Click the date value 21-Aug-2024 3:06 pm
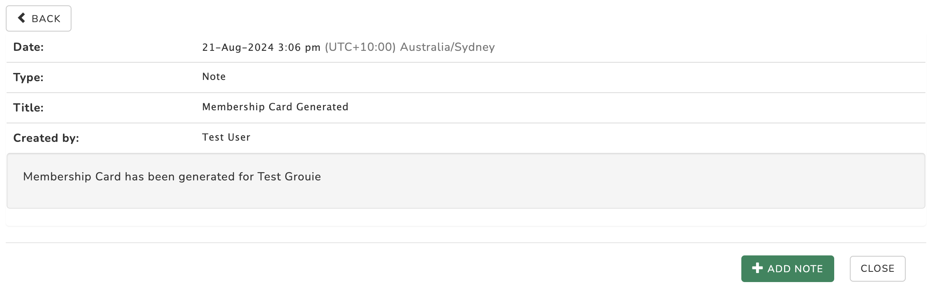The height and width of the screenshot is (296, 932). pyautogui.click(x=261, y=47)
